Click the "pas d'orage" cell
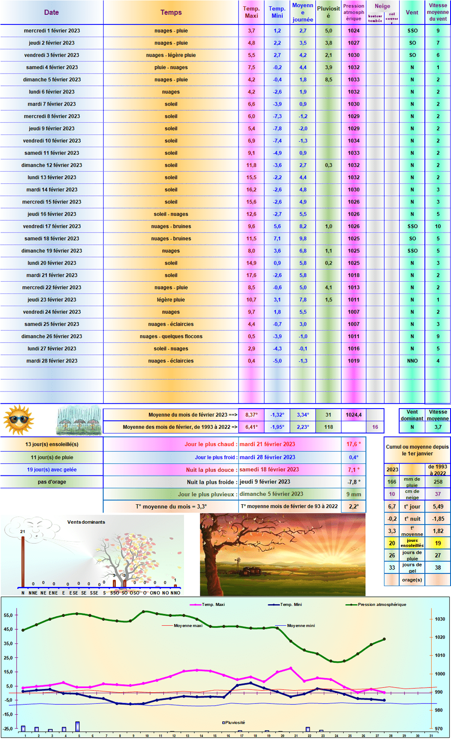This screenshot has width=451, height=740. [52, 482]
